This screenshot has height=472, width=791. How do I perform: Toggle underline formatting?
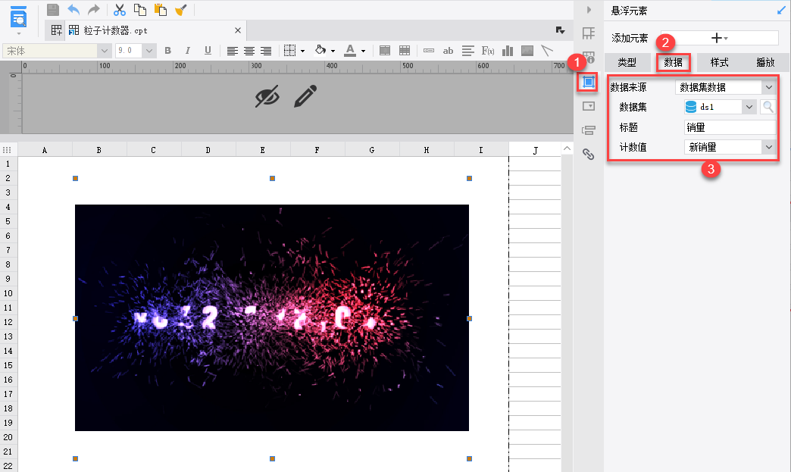(x=208, y=51)
